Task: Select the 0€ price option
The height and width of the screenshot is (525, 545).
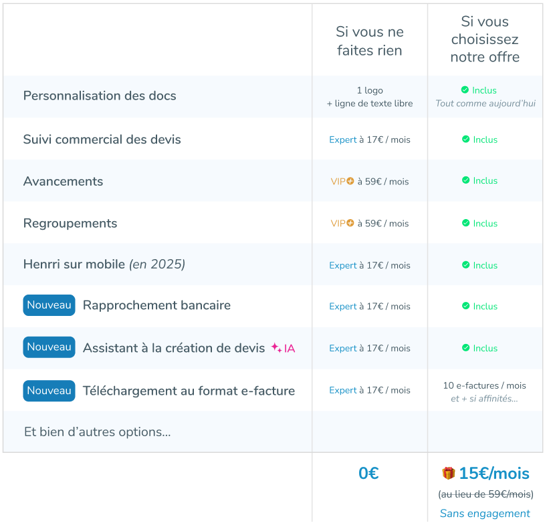Action: coord(368,474)
